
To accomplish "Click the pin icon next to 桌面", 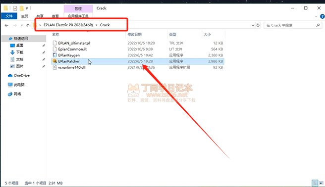I will [44, 46].
